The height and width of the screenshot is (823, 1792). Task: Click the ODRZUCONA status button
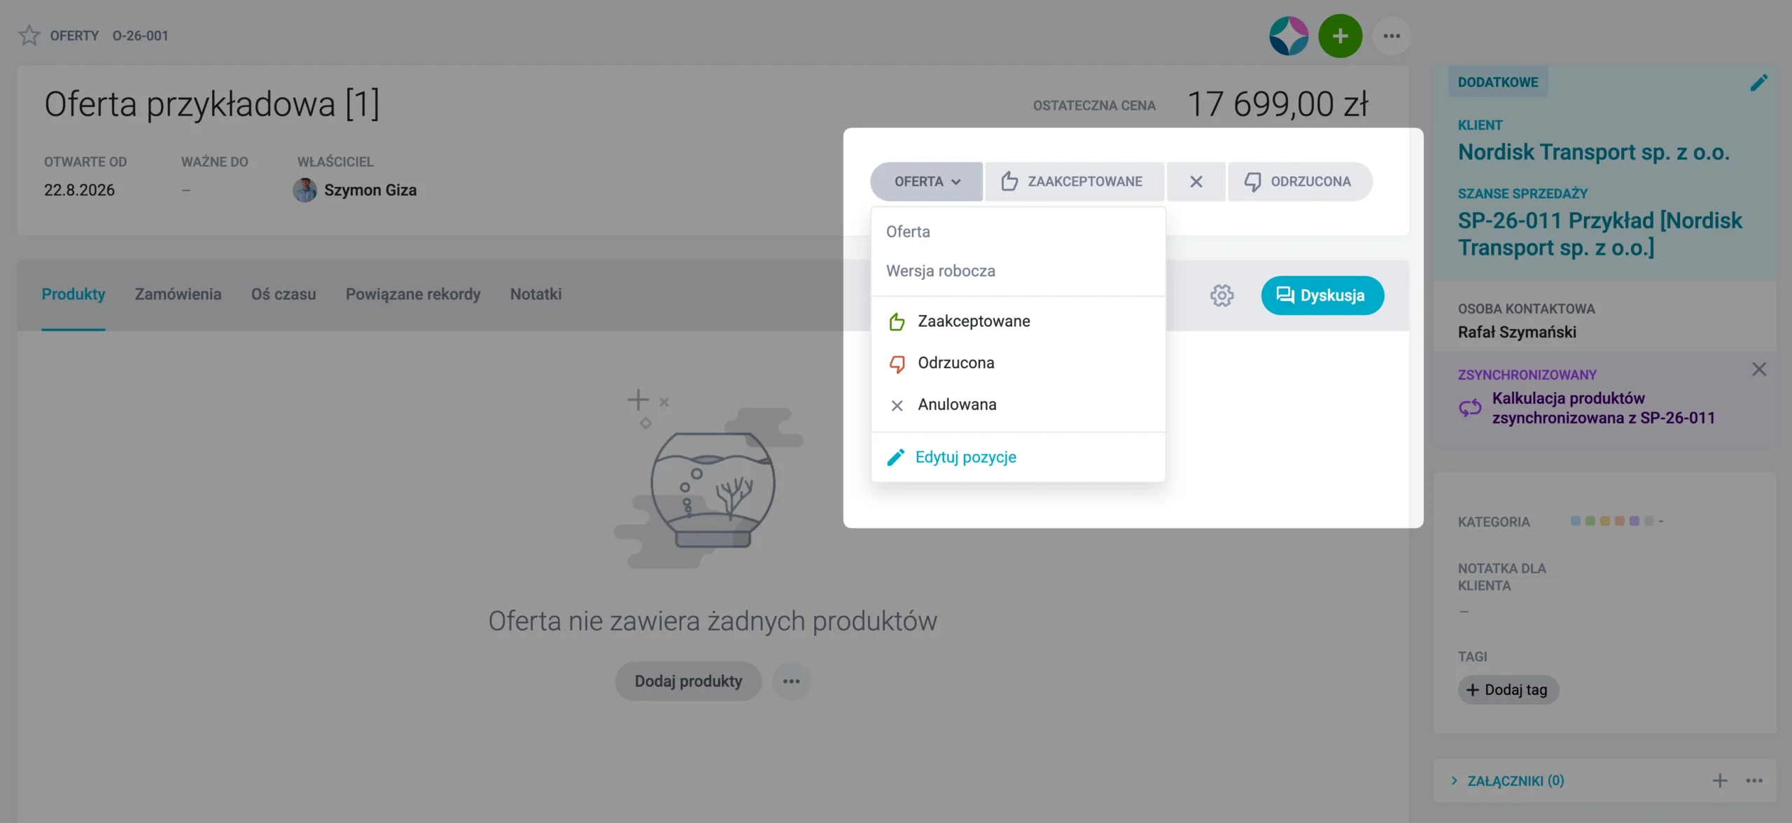pos(1300,181)
